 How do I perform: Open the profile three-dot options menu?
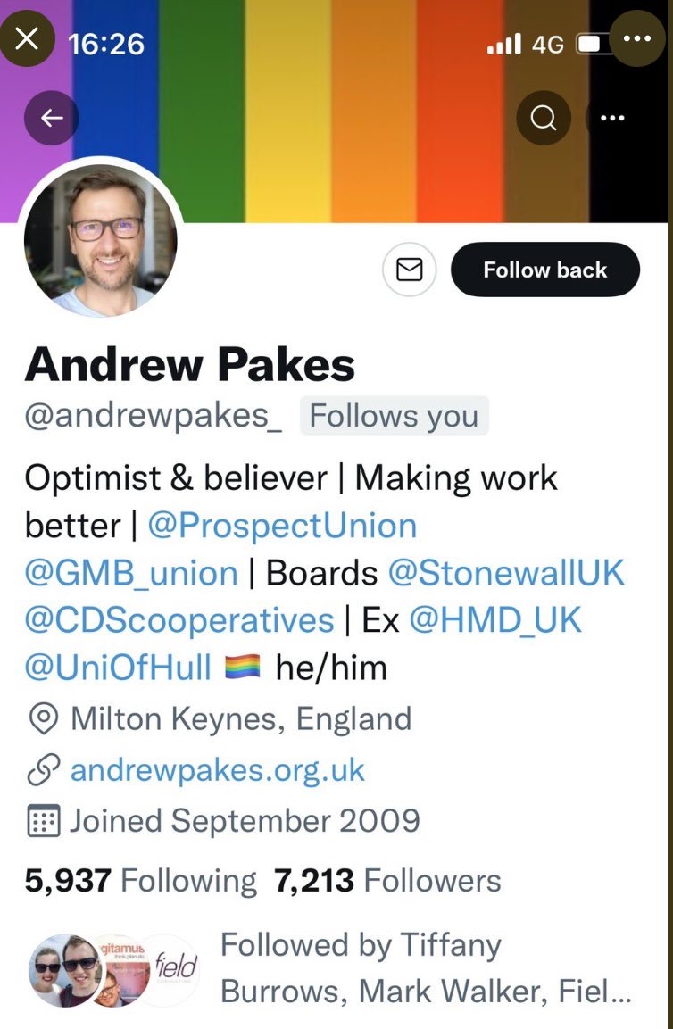tap(611, 118)
